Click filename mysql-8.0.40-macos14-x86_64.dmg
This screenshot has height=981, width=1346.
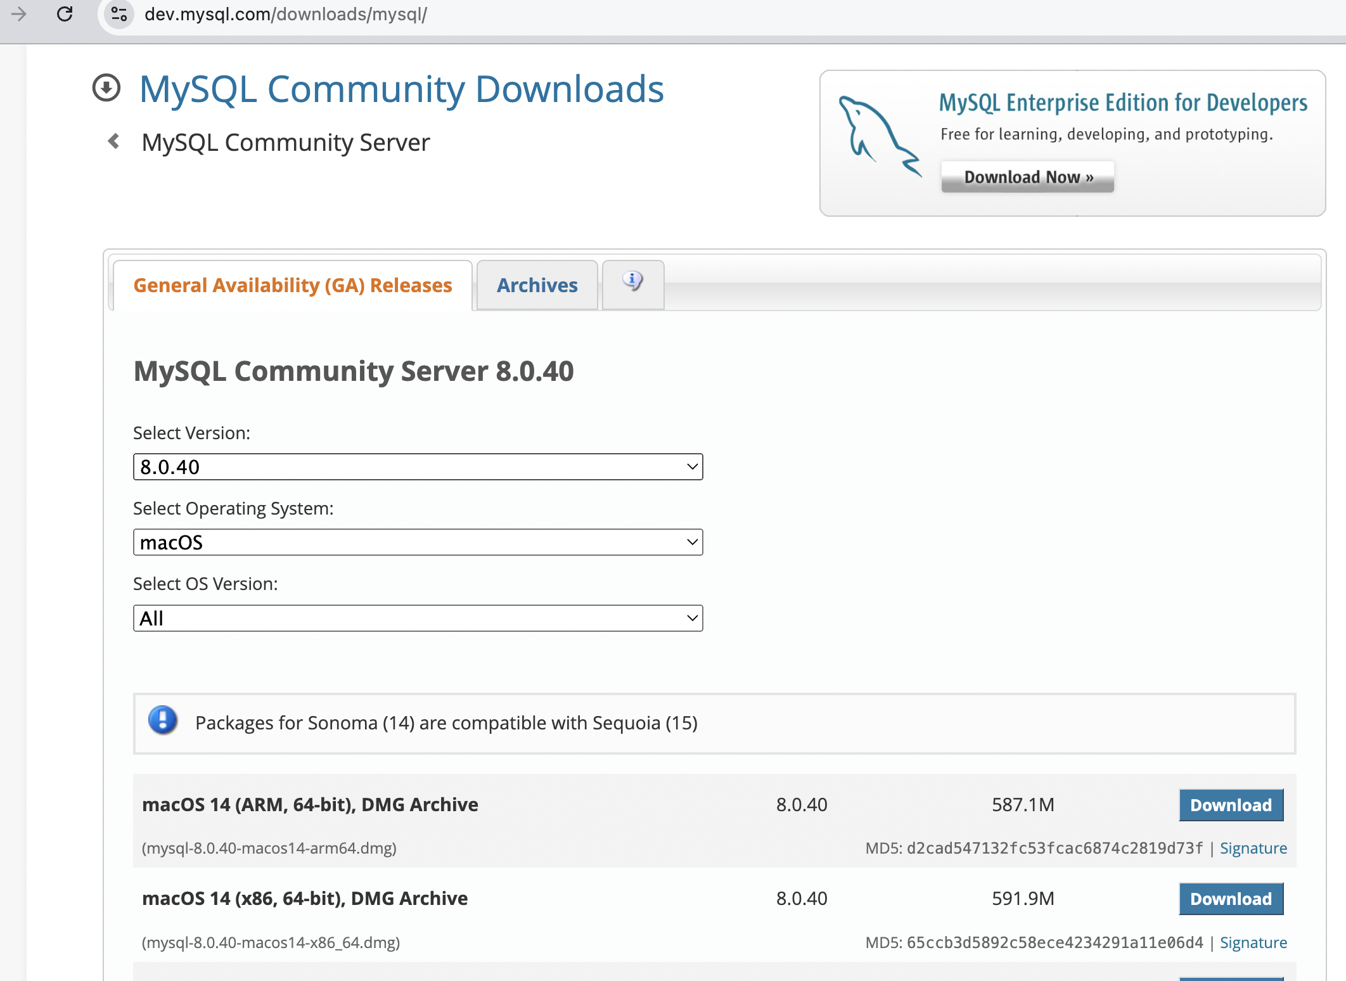(271, 942)
